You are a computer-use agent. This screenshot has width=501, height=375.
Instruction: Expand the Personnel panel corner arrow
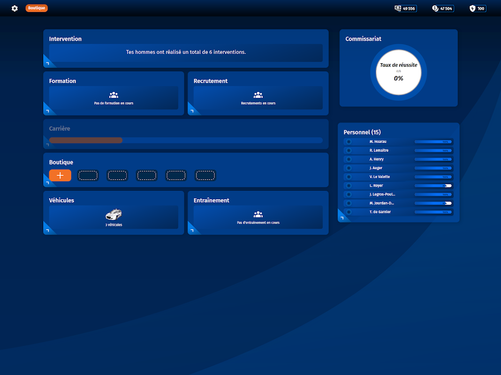(342, 217)
